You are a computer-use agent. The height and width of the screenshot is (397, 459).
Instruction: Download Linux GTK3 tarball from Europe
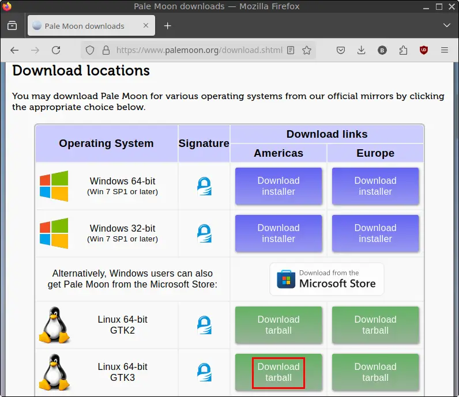point(375,372)
